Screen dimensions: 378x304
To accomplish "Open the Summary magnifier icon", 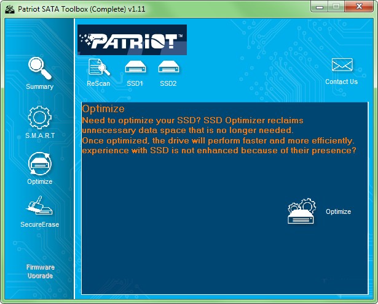I will pos(40,68).
